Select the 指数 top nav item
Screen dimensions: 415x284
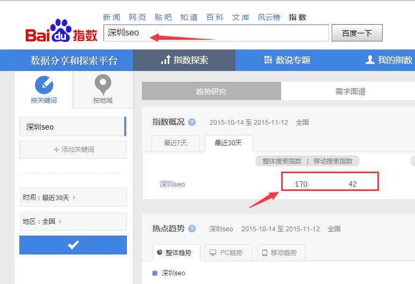point(297,18)
